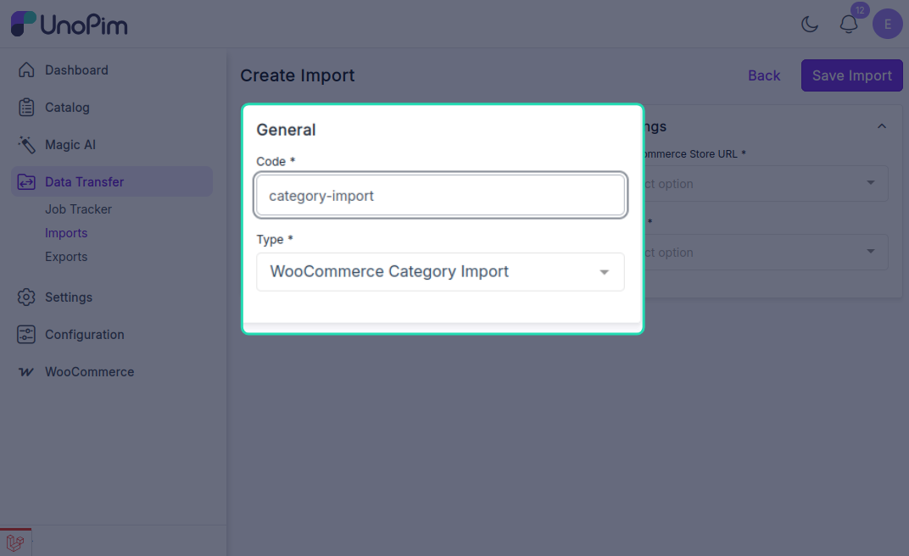The width and height of the screenshot is (909, 556).
Task: Open notifications bell icon
Action: 849,25
